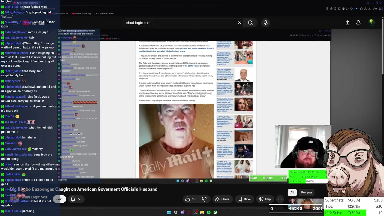
Task: Toggle tab audio speaker icon in toolbar
Action: click(357, 9)
